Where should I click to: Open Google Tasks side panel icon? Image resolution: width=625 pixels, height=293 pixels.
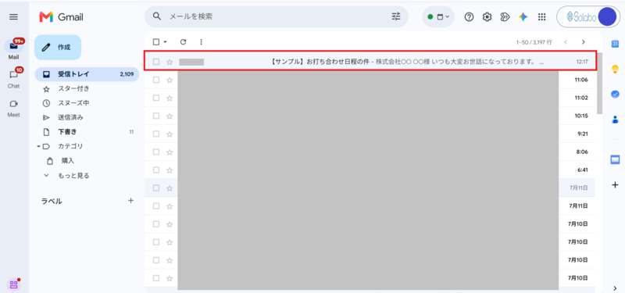point(615,94)
